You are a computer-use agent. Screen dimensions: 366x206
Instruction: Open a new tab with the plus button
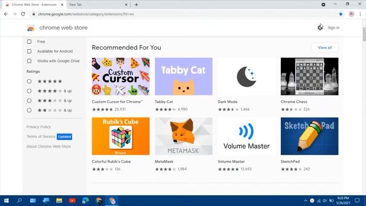(136, 5)
